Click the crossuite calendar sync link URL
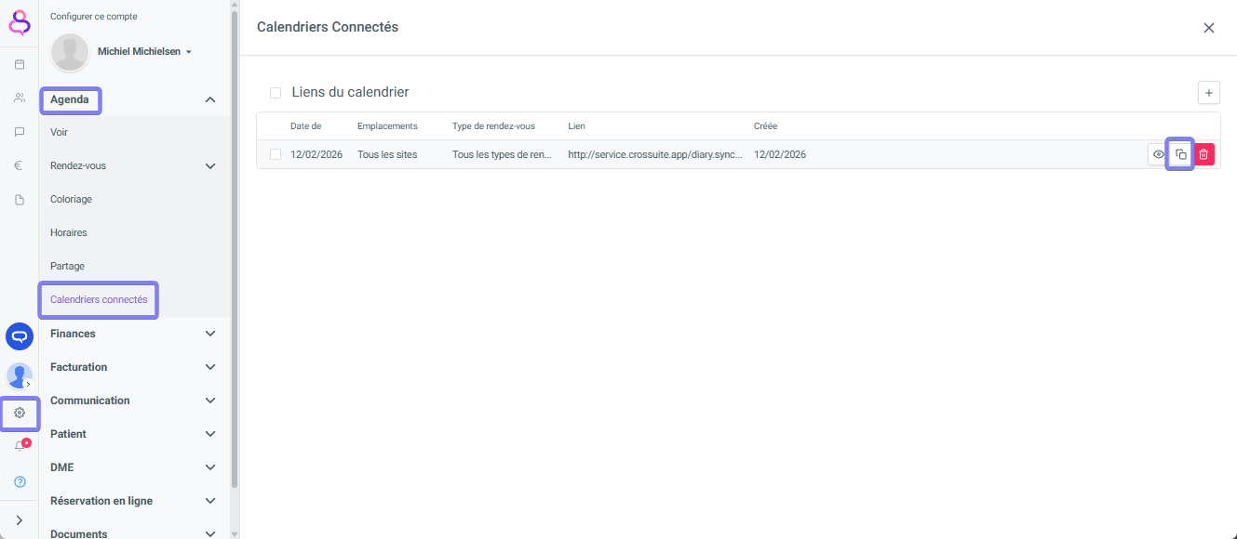The height and width of the screenshot is (539, 1237). pos(655,154)
